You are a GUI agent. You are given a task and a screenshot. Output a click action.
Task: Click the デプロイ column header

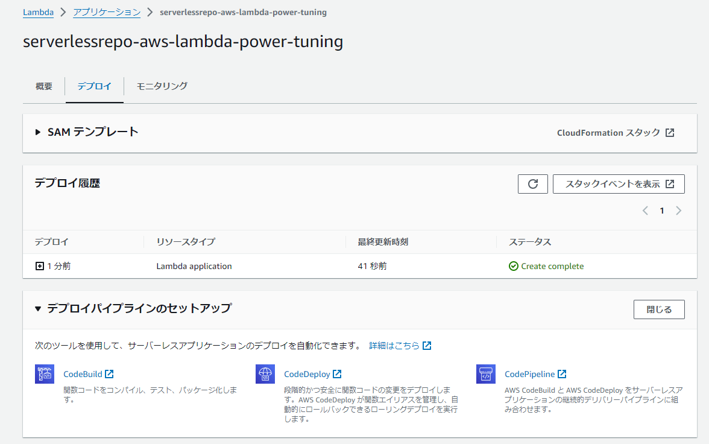point(52,242)
